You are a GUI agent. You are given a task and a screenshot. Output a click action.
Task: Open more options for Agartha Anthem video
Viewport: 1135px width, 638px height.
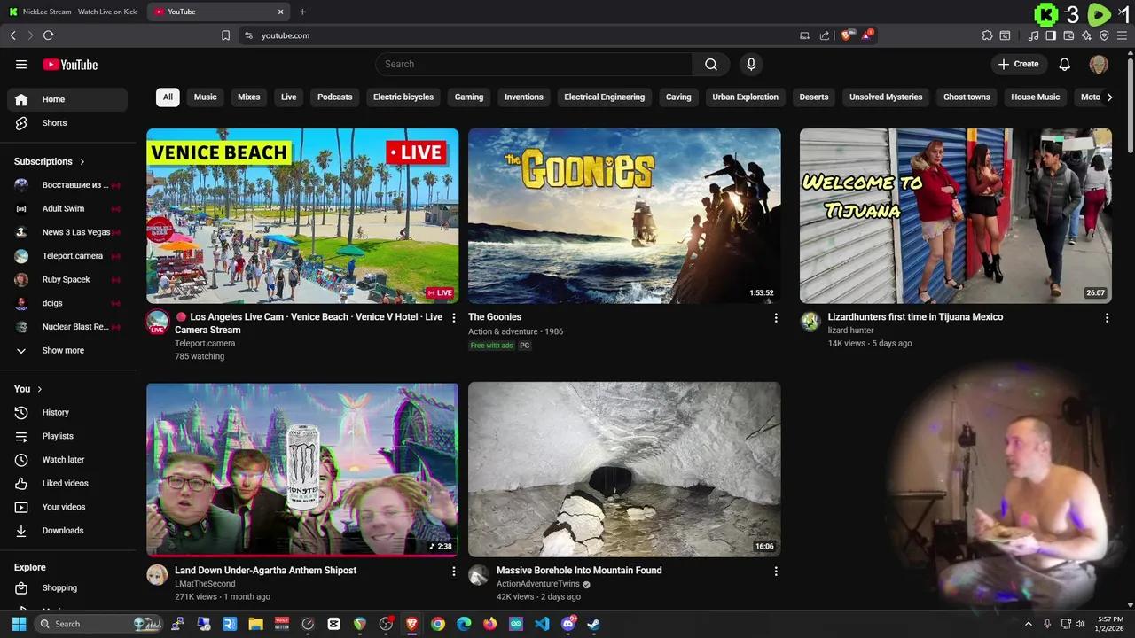pyautogui.click(x=454, y=572)
